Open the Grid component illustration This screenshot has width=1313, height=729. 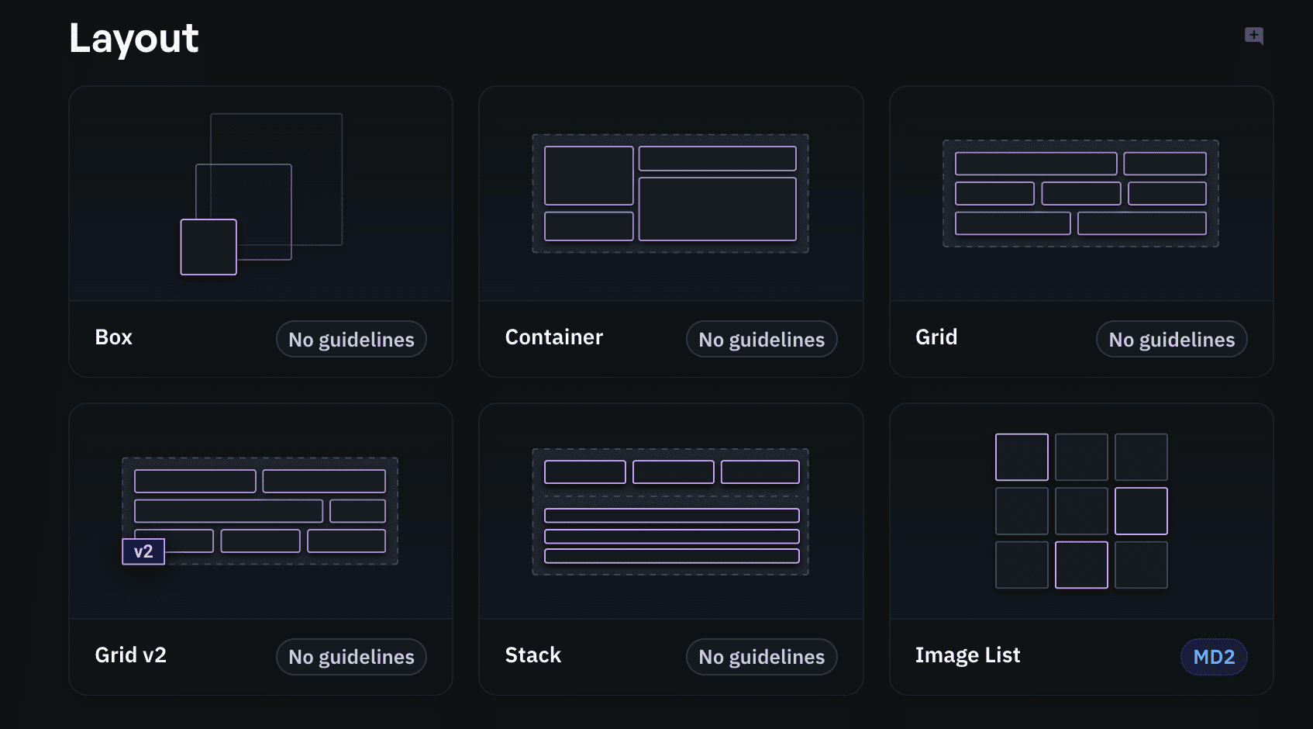tap(1081, 194)
